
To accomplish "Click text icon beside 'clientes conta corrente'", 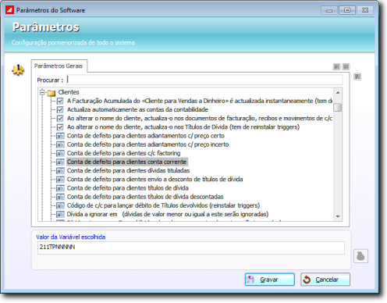I will (x=60, y=162).
